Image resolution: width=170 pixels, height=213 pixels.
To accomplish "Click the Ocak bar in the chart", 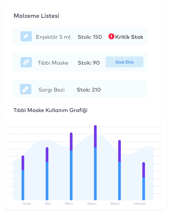I will pyautogui.click(x=23, y=178).
